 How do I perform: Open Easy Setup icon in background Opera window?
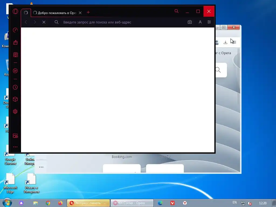point(234,42)
